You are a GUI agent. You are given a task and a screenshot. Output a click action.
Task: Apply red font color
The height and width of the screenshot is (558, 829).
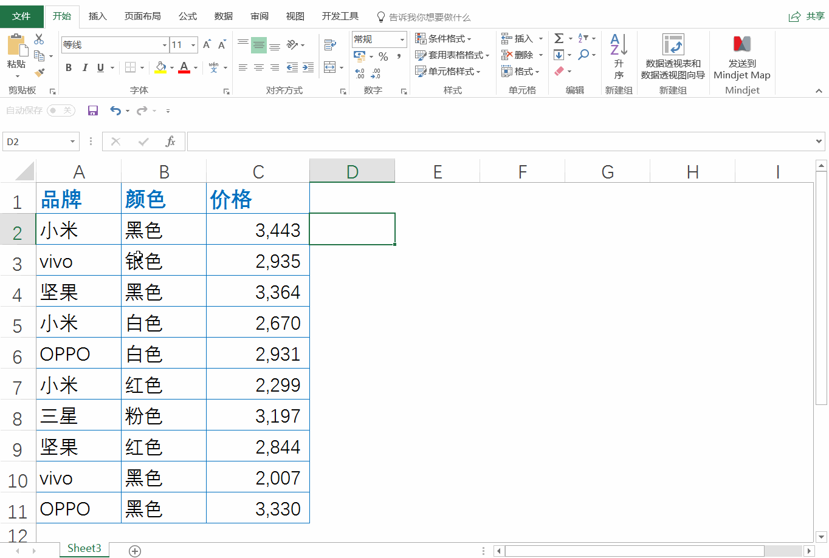(x=184, y=67)
